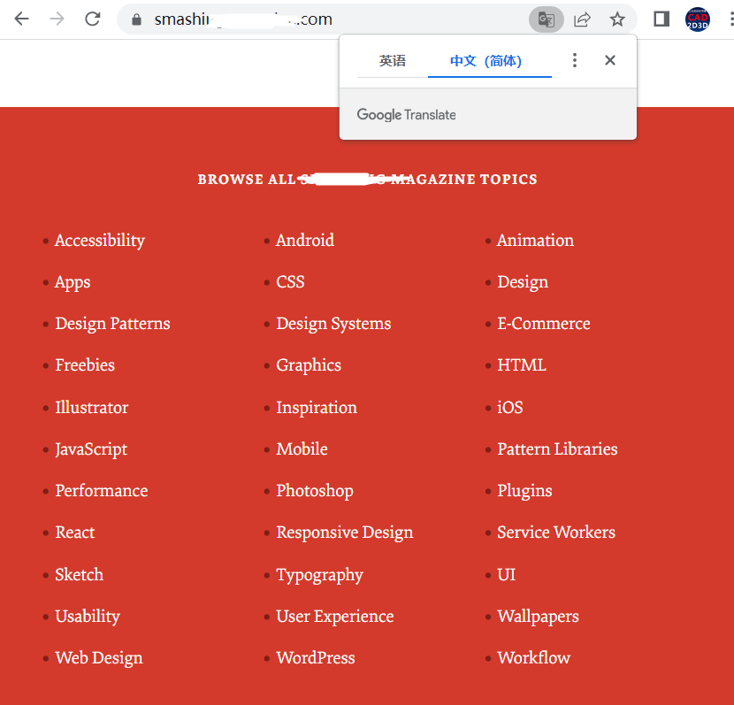Follow the Sketch topic link

pyautogui.click(x=79, y=575)
